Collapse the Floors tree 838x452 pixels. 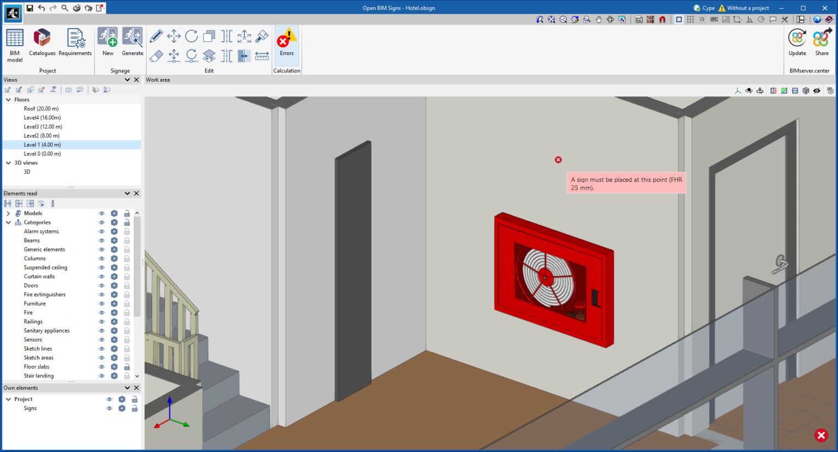[x=8, y=99]
